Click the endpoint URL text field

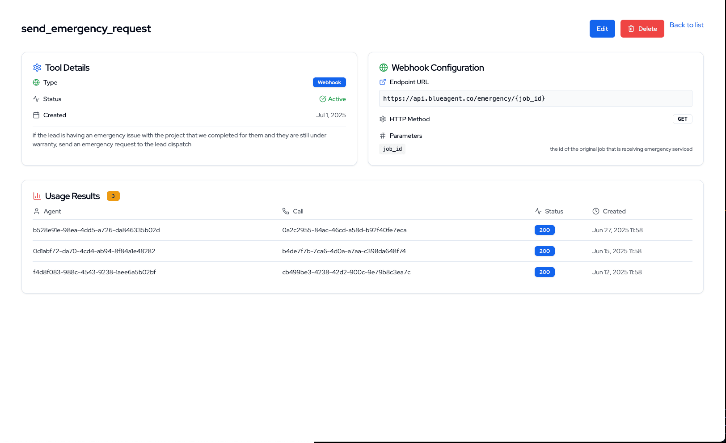click(535, 98)
